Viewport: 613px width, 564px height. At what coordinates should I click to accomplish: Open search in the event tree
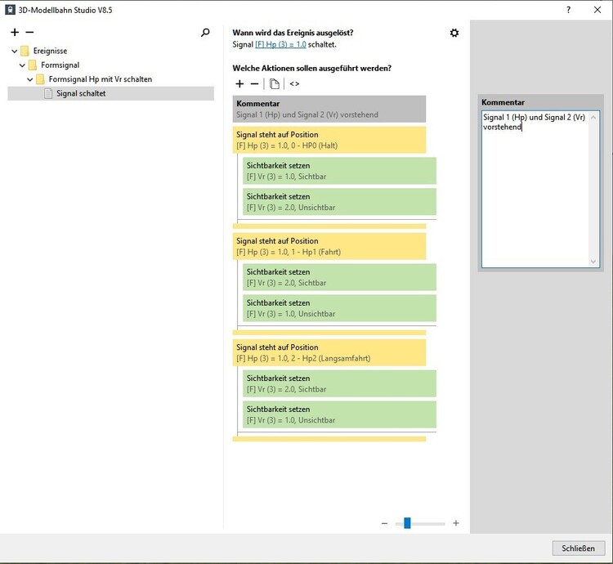click(205, 33)
